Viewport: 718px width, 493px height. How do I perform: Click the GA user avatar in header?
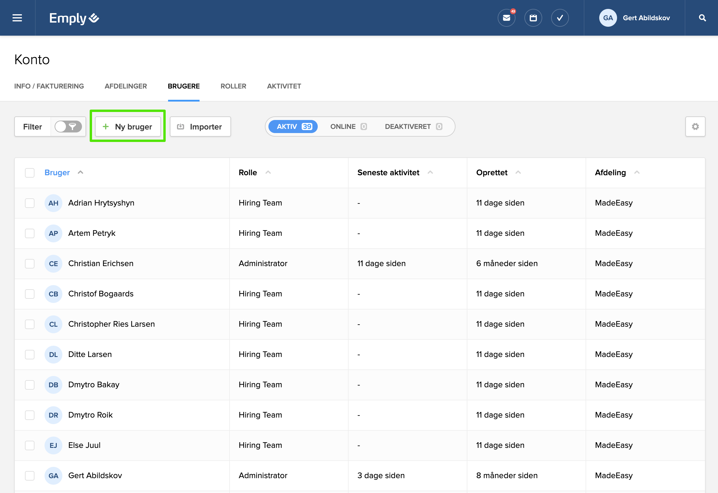tap(608, 18)
